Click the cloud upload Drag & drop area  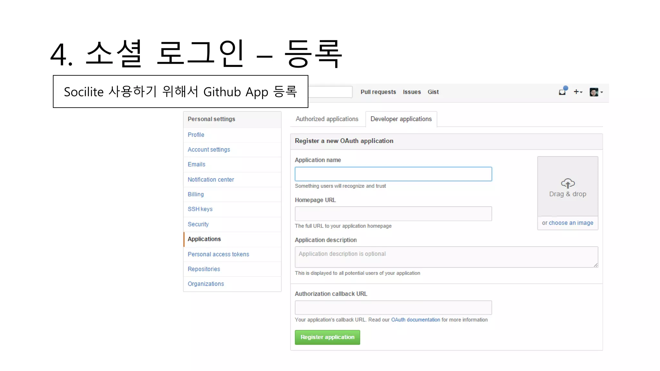click(x=568, y=186)
